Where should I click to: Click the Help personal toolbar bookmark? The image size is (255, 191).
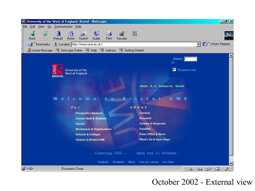click(91, 50)
